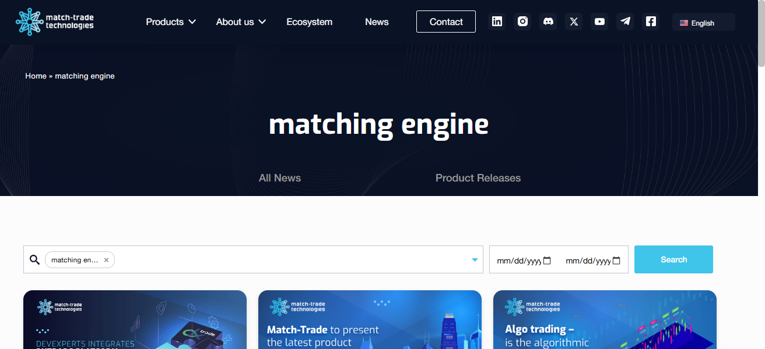Expand the Products dropdown menu
Screen dimensions: 765x349
coord(170,22)
